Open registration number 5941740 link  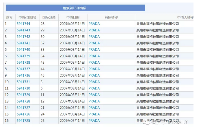(x=23, y=50)
